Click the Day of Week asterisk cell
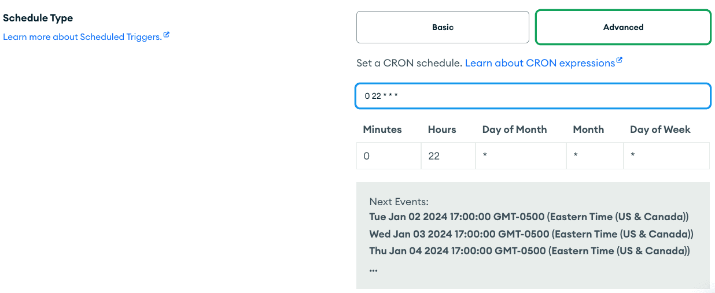This screenshot has height=293, width=715. pyautogui.click(x=666, y=156)
